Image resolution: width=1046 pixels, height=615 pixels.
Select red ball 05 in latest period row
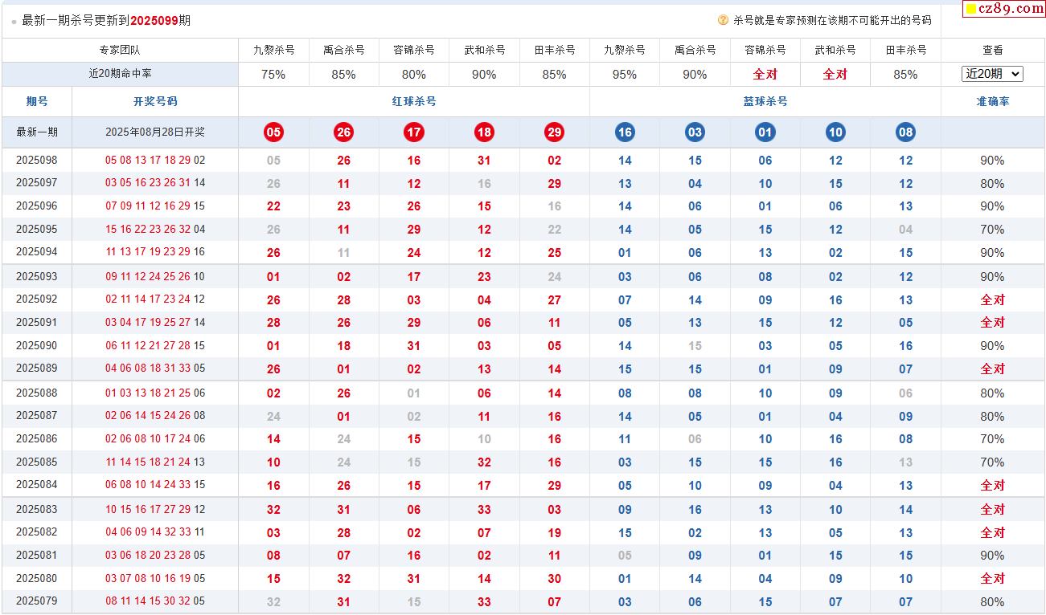click(273, 132)
